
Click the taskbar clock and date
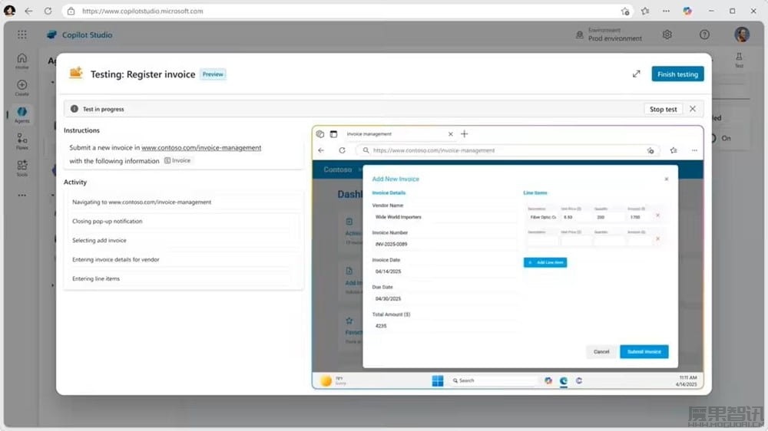click(x=686, y=381)
